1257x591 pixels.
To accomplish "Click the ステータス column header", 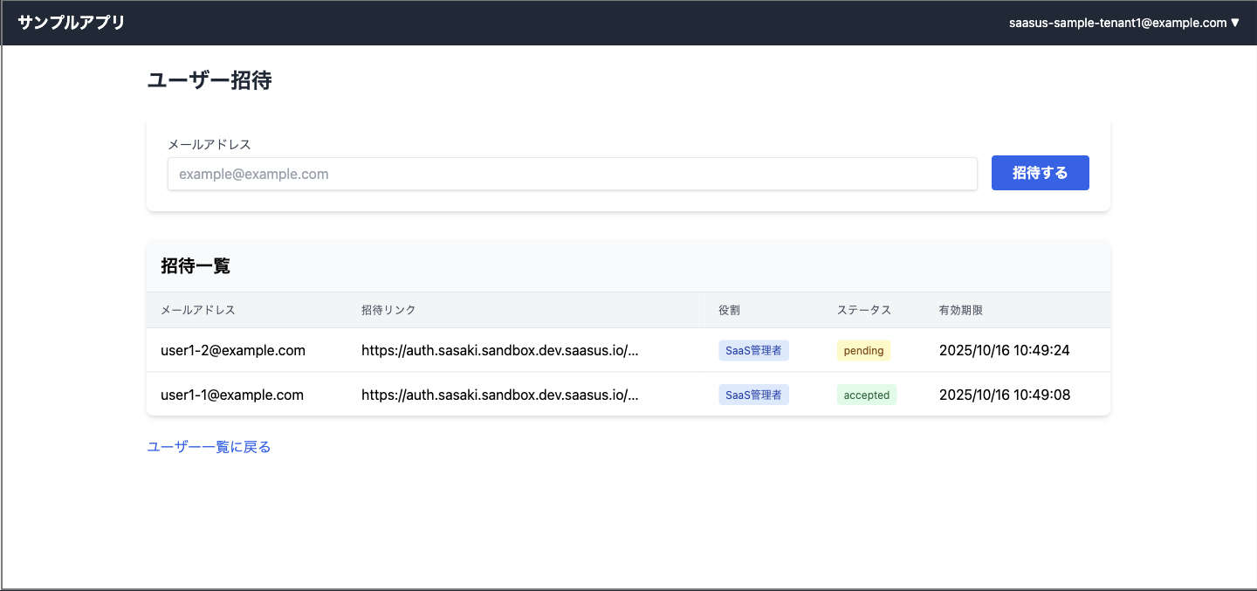I will [863, 310].
